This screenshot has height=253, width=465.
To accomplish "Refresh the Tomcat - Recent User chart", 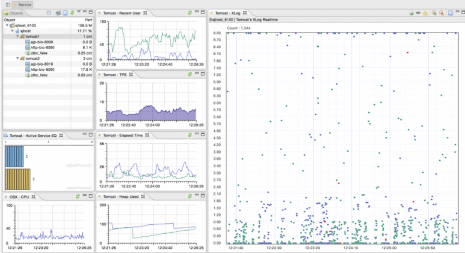I will pyautogui.click(x=189, y=12).
